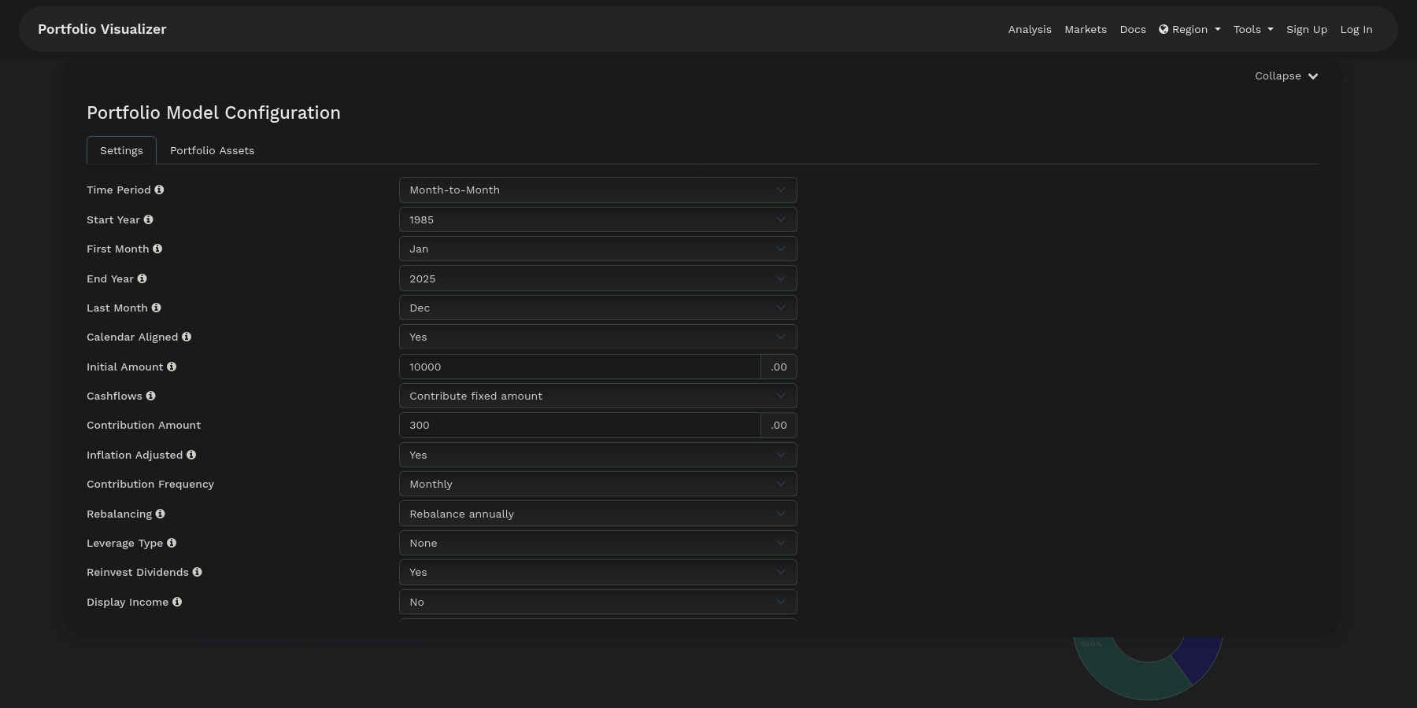The width and height of the screenshot is (1417, 708).
Task: Click the info icon next to Initial Amount
Action: coord(172,367)
